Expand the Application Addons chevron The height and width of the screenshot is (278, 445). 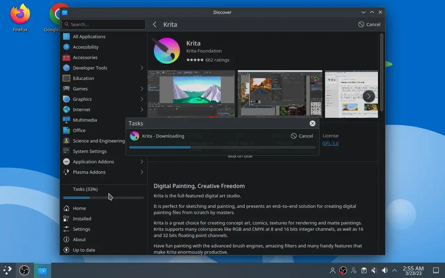tap(142, 162)
